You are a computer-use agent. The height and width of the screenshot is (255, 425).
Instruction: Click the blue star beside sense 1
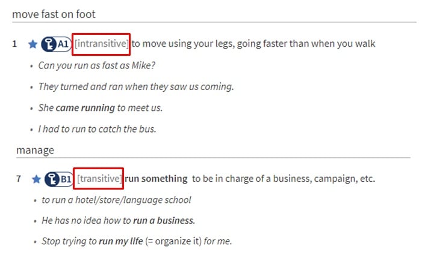click(x=33, y=44)
